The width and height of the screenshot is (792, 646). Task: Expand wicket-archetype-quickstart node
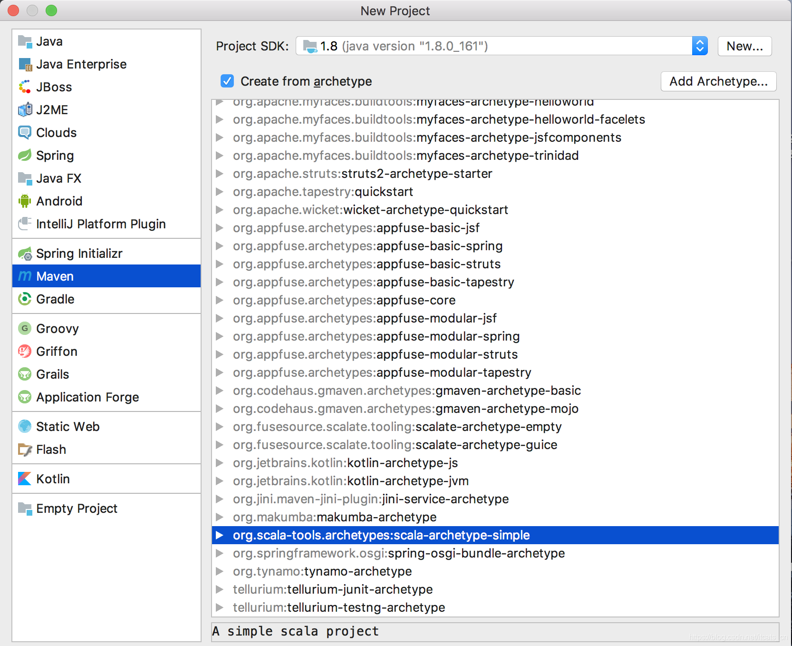[x=220, y=210]
